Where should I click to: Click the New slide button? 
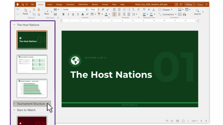(x=47, y=12)
